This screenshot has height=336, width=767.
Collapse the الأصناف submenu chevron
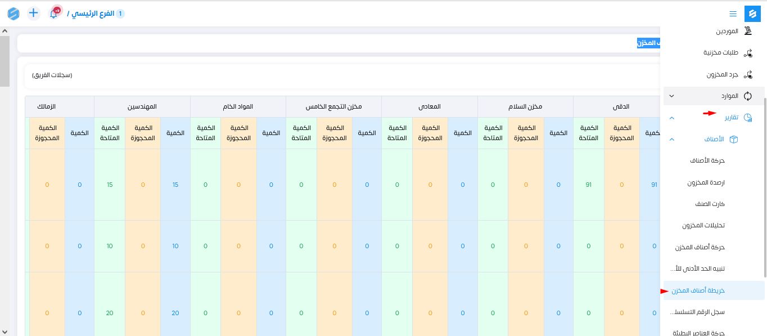pyautogui.click(x=671, y=139)
